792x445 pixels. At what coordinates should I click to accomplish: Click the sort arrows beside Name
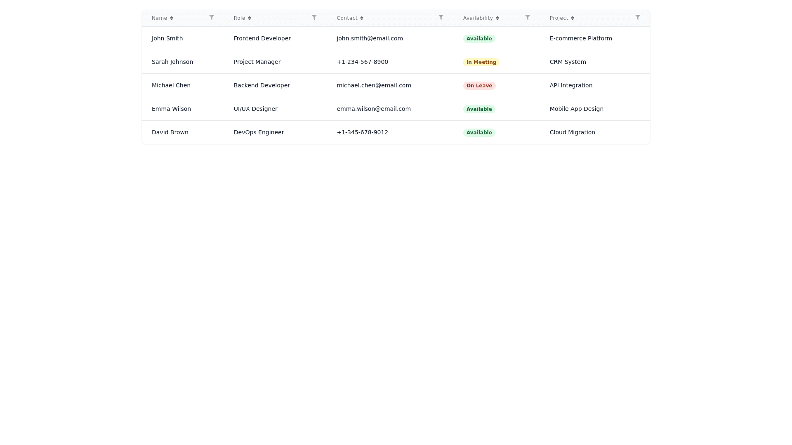[172, 18]
